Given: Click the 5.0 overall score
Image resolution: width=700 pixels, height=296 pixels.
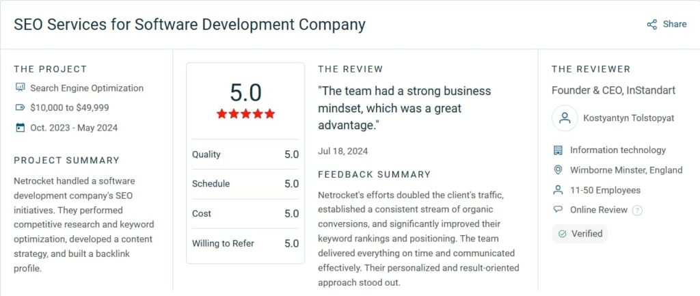Looking at the screenshot, I should [x=245, y=92].
